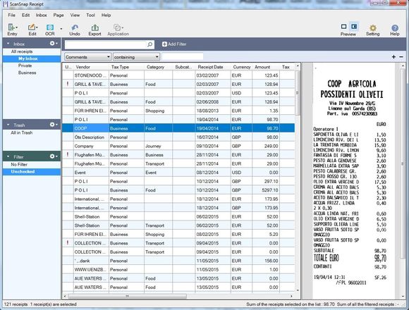Click the receipt preview image
Viewport: 409px width, 310px height.
354,181
